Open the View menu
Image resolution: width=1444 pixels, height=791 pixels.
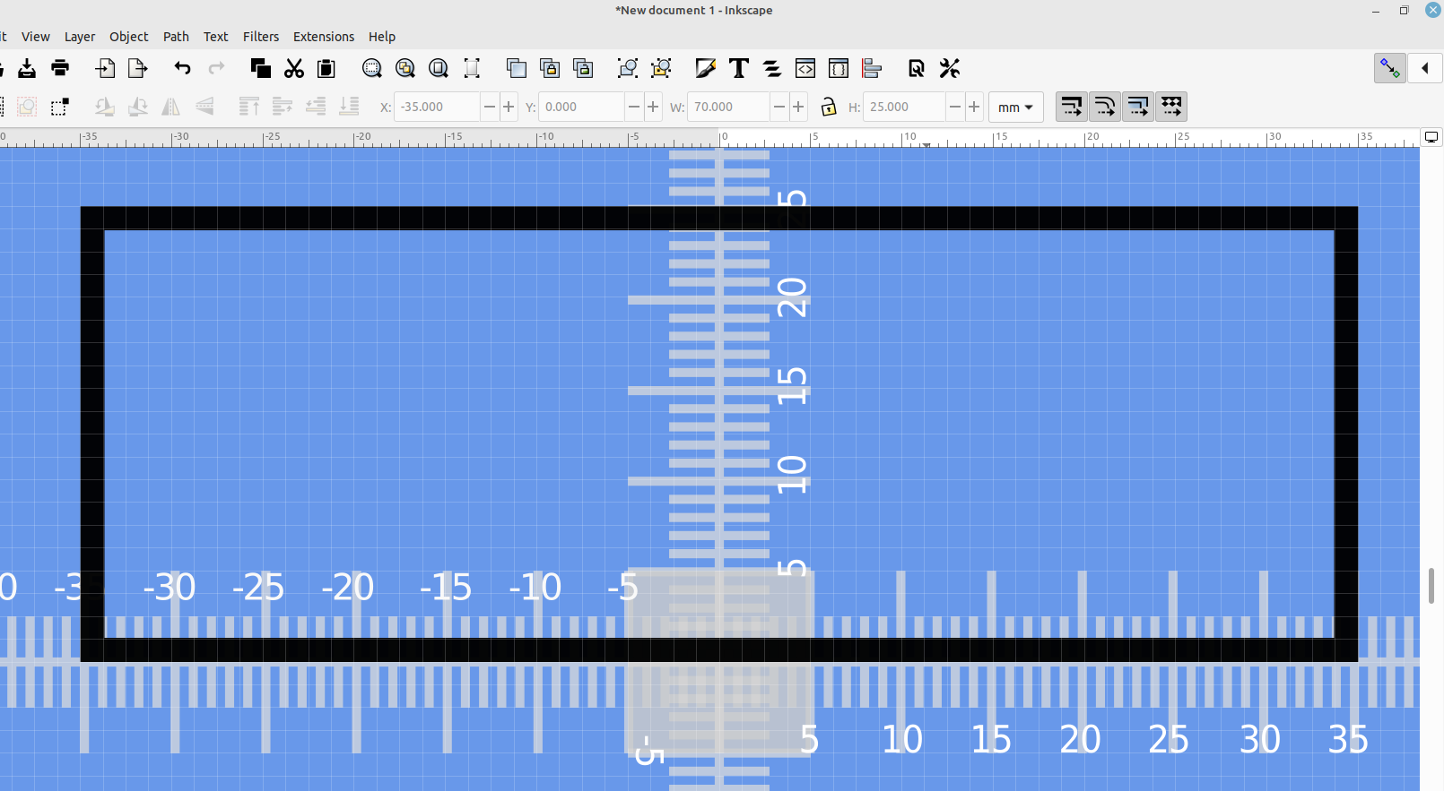click(36, 37)
